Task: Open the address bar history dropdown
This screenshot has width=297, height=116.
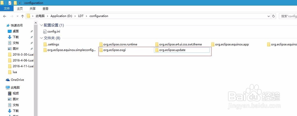Action: click(x=268, y=16)
